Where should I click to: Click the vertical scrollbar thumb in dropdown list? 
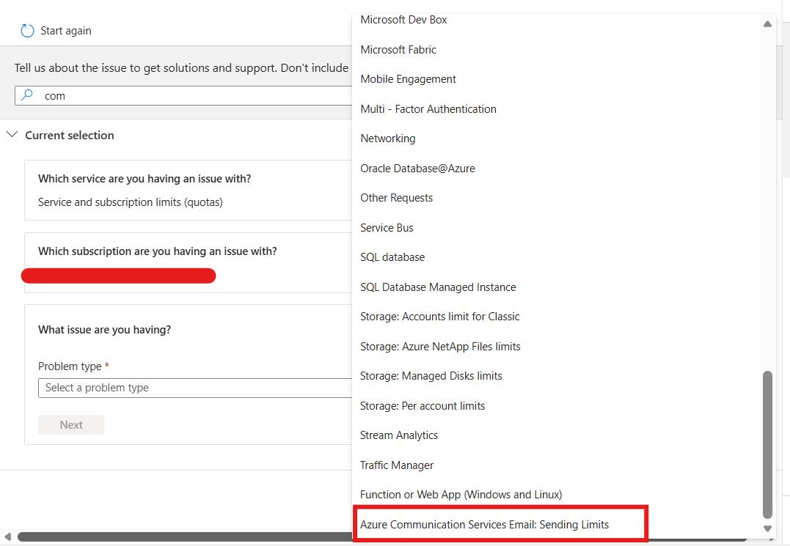tap(767, 445)
